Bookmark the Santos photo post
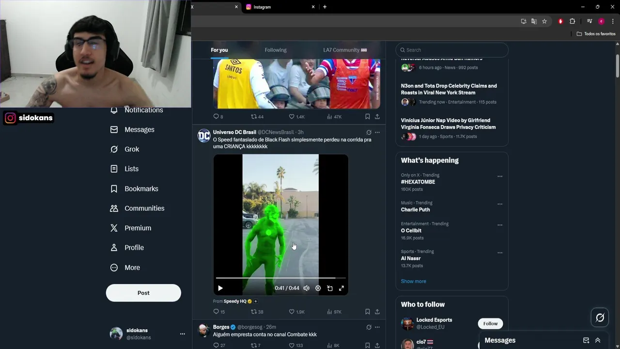This screenshot has width=620, height=349. pyautogui.click(x=367, y=116)
